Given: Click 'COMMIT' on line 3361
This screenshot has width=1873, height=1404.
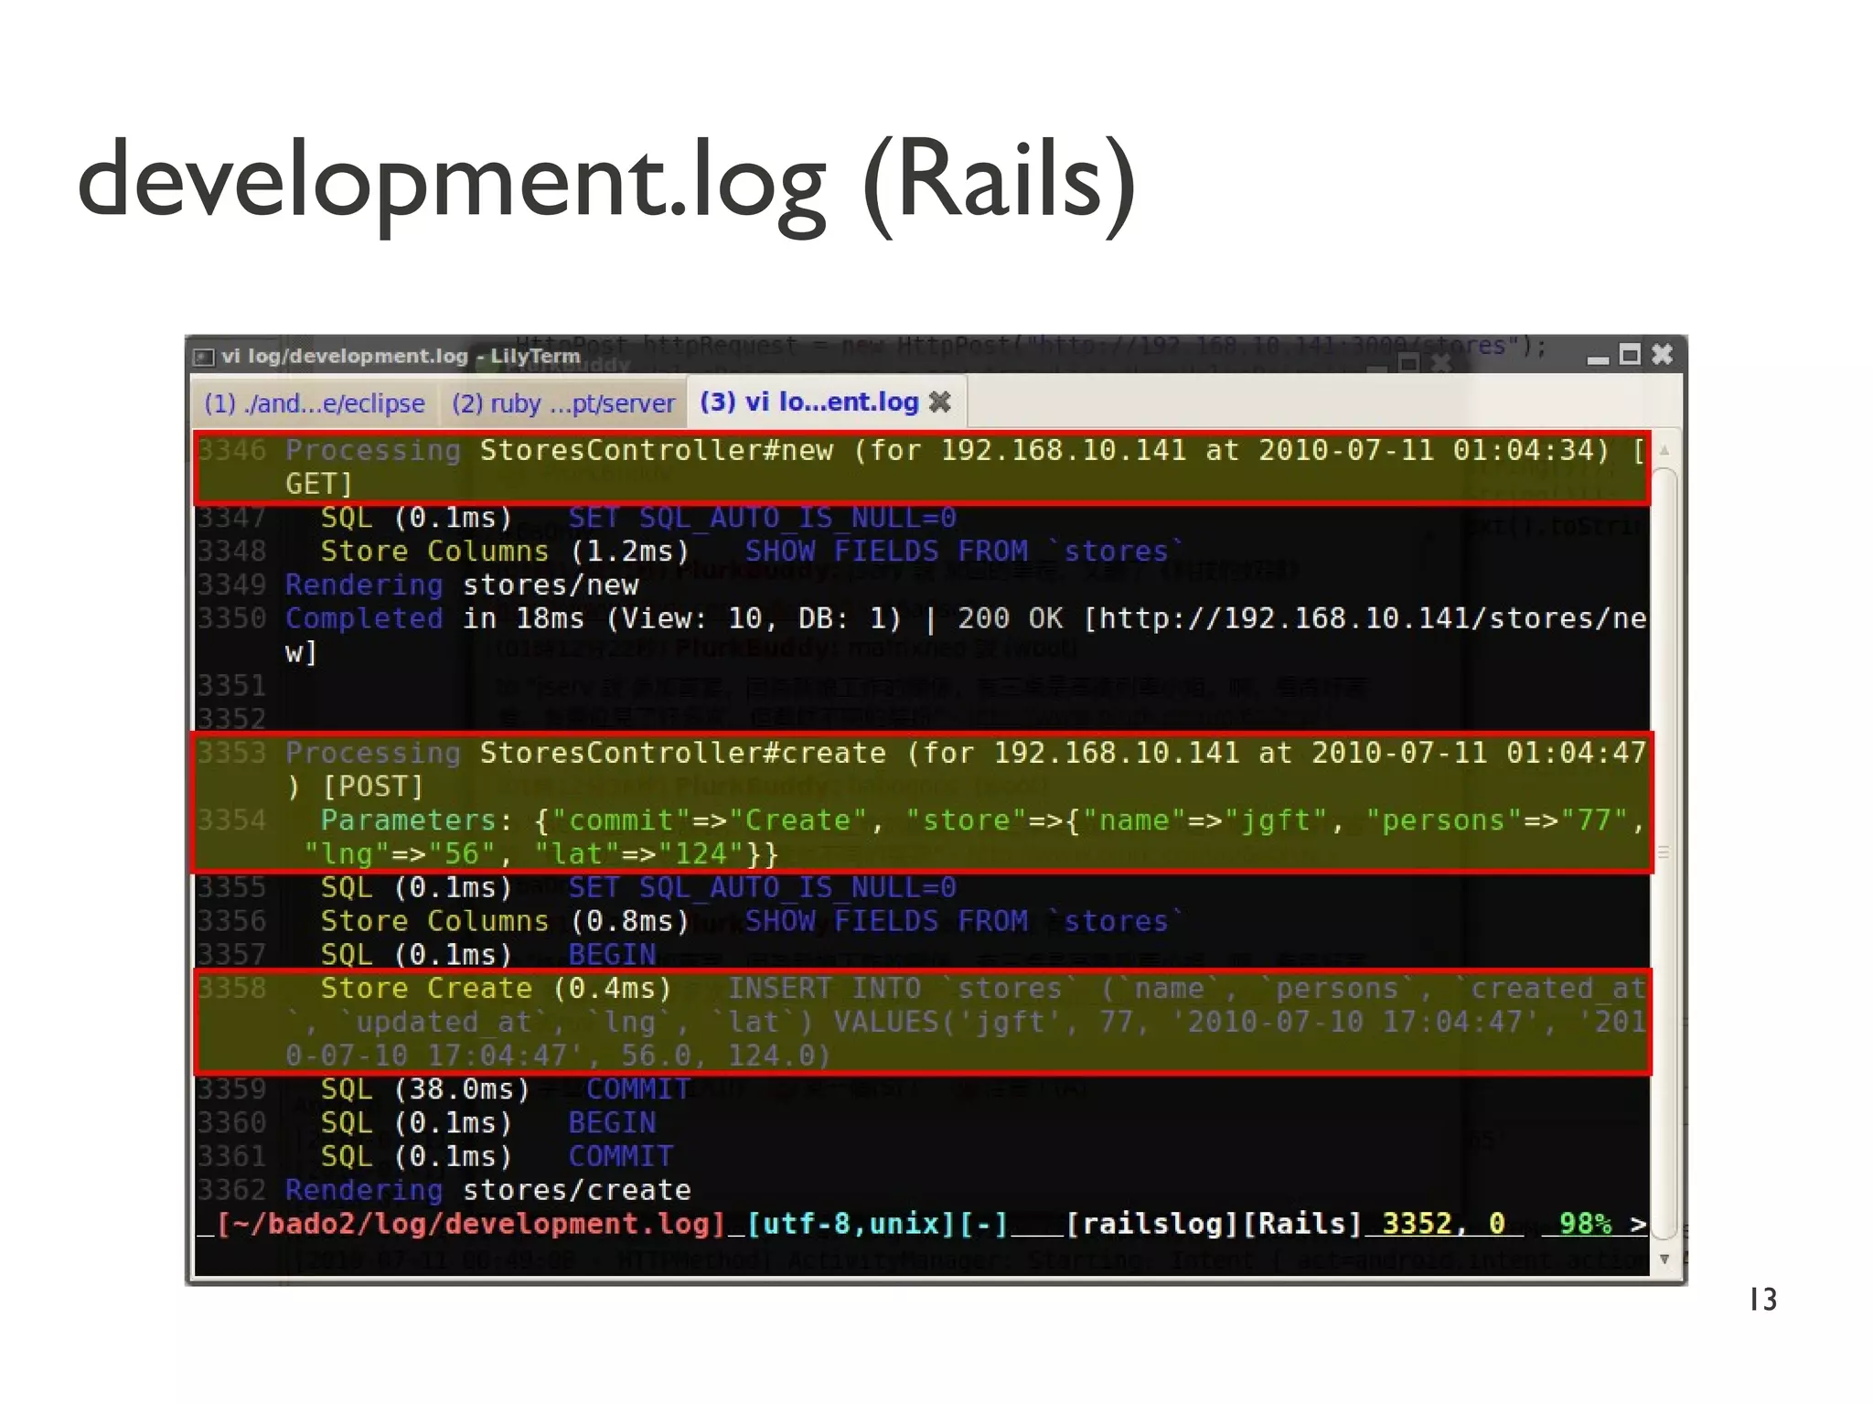Looking at the screenshot, I should point(621,1157).
